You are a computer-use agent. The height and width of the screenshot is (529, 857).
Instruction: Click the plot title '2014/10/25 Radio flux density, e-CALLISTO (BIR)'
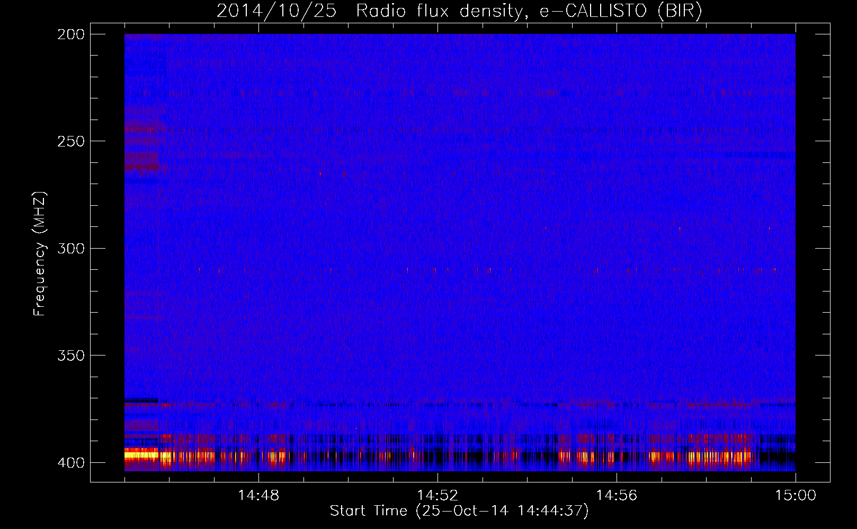tap(459, 11)
